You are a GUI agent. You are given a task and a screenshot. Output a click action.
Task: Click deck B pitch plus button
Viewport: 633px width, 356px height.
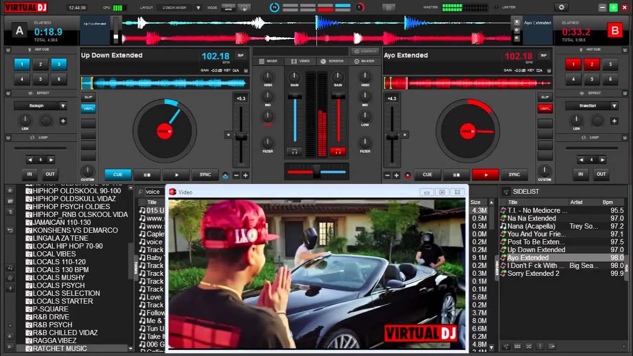(x=396, y=175)
